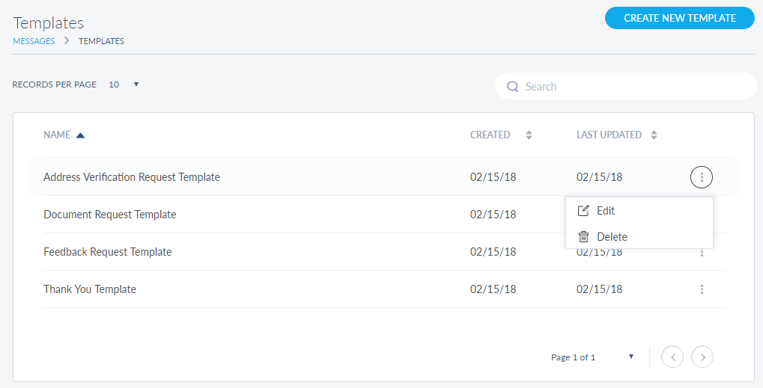Open the Feedback Request Template entry
This screenshot has height=388, width=763.
coord(108,252)
